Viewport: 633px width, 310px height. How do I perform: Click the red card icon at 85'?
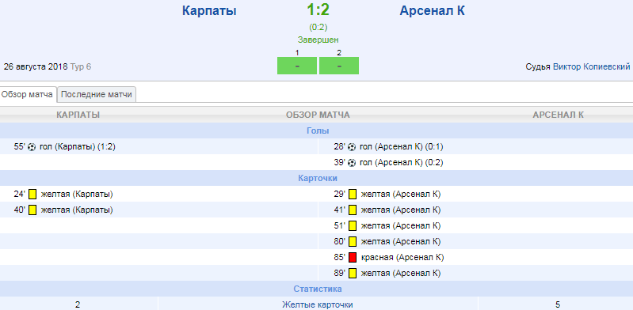(x=353, y=257)
